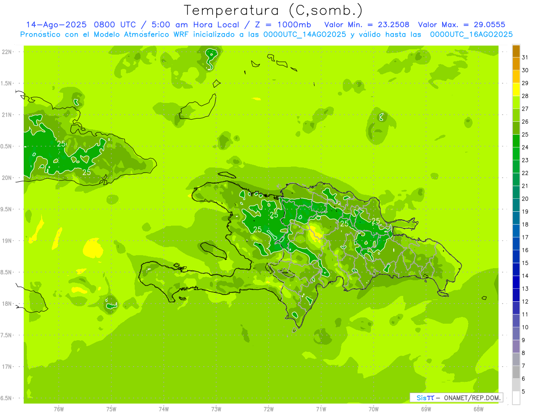This screenshot has width=537, height=415.
Task: Click legend value "14"
Action: click(x=525, y=276)
